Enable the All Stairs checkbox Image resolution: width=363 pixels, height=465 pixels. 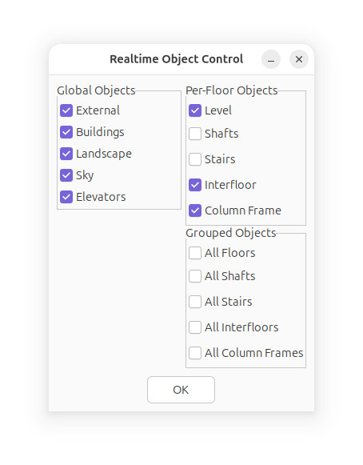click(195, 302)
